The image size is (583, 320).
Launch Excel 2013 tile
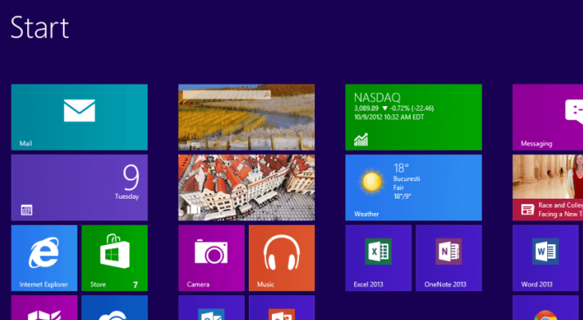click(379, 258)
